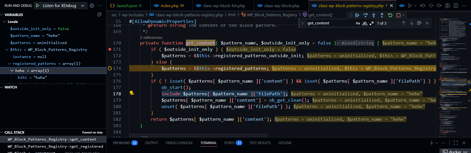Open the Listen for XDebug configuration dropdown
This screenshot has height=153, width=471.
coord(82,6)
